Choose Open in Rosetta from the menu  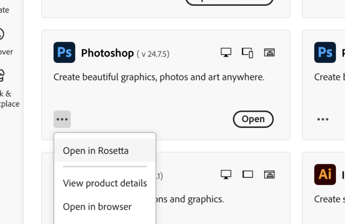pos(105,150)
